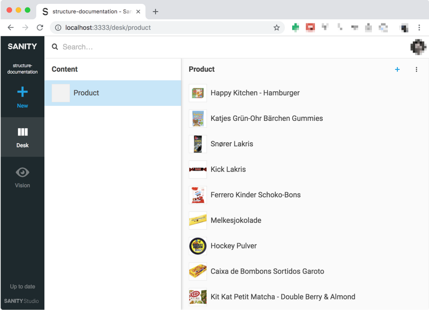The width and height of the screenshot is (429, 310).
Task: Click the address bar URL field
Action: tap(167, 28)
